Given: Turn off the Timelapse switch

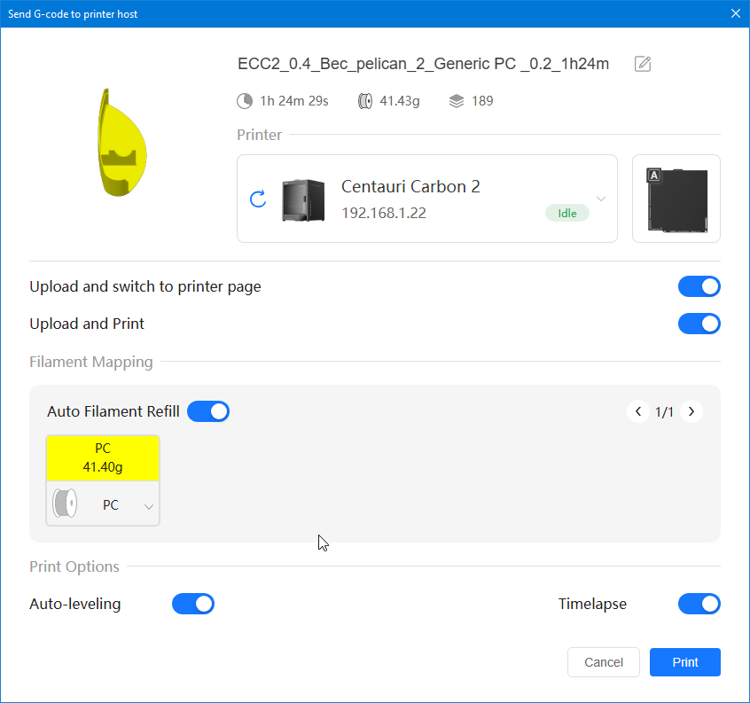Looking at the screenshot, I should 699,604.
